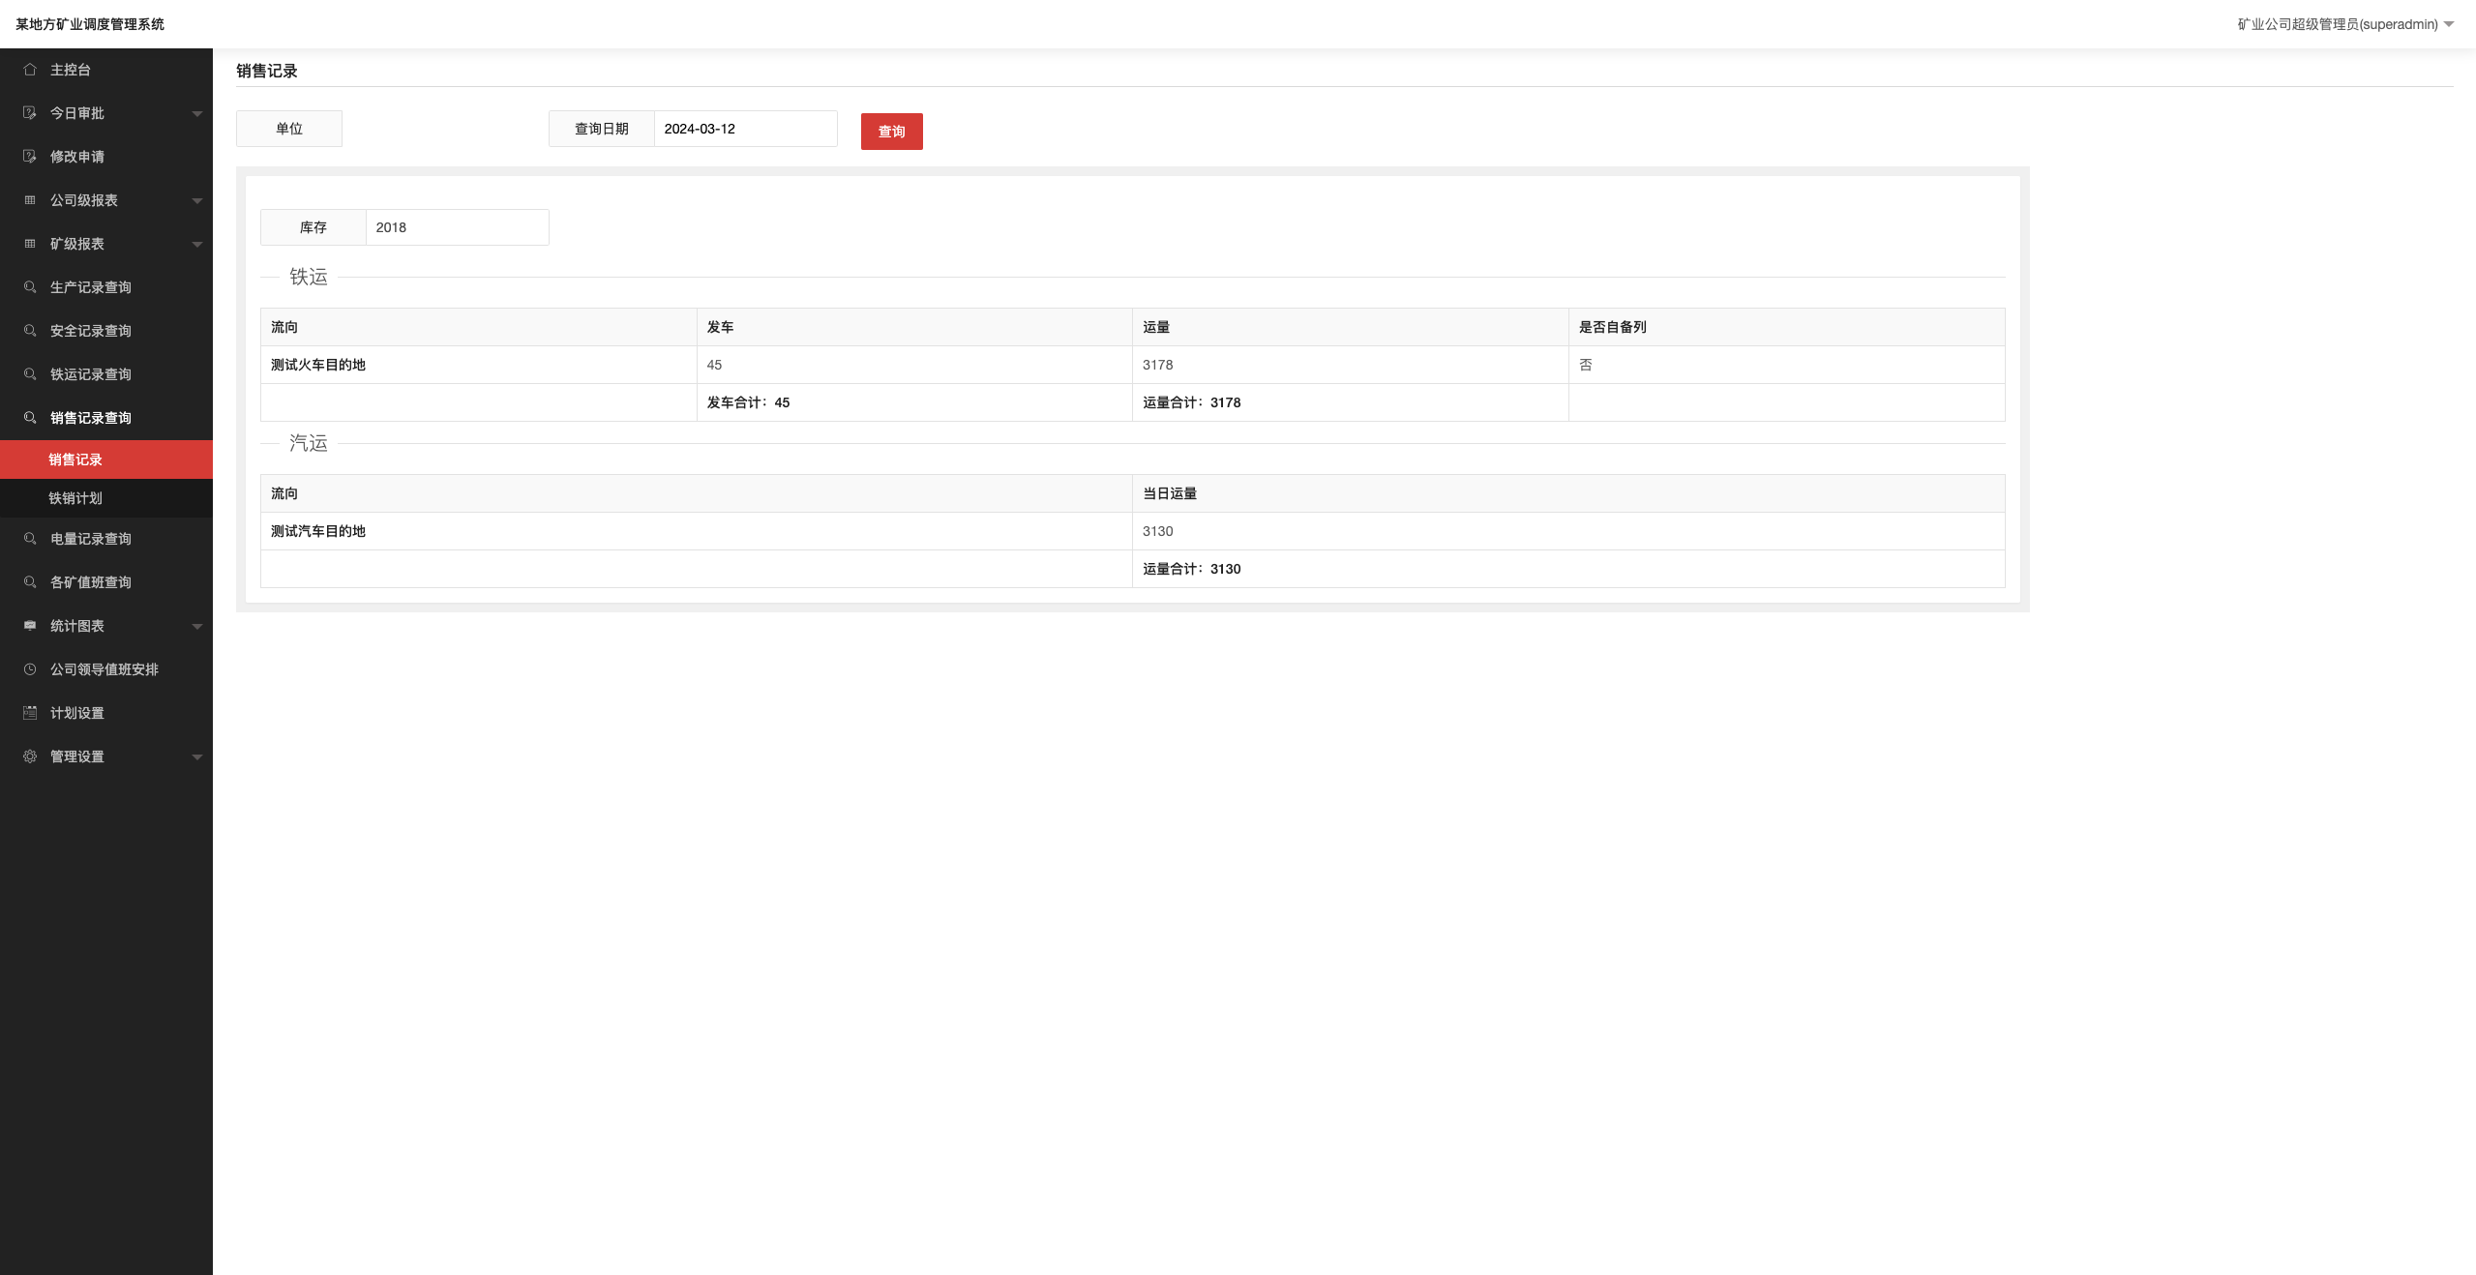
Task: Expand the 管理设置 menu arrow
Action: click(x=197, y=757)
